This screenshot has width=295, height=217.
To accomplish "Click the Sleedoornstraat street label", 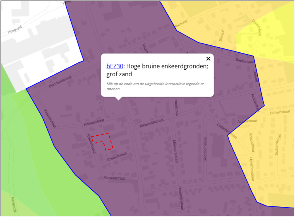I will pyautogui.click(x=205, y=149).
